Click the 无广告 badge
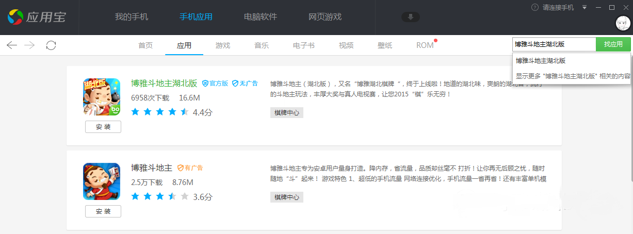This screenshot has height=234, width=633. coord(245,83)
